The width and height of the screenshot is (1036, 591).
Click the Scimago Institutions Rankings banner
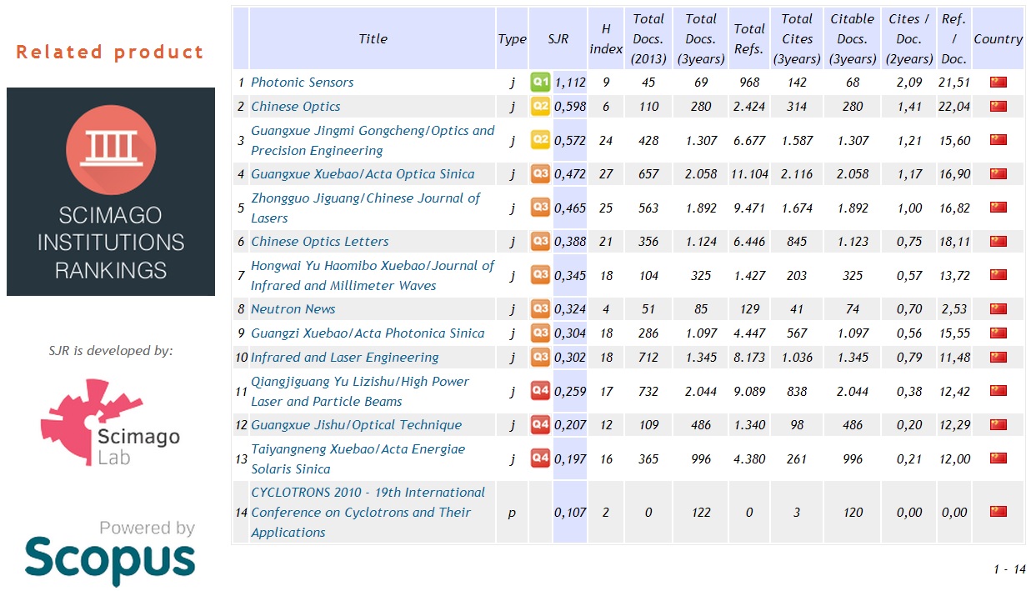pos(111,192)
